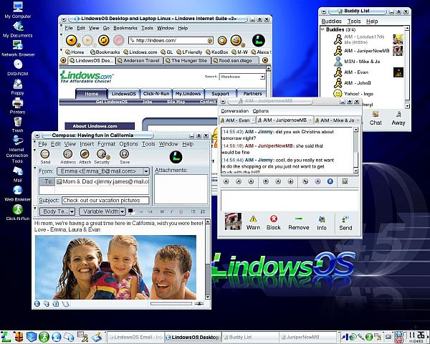Open the Search Warehouse dropdown on Lindows.com

pos(262,77)
